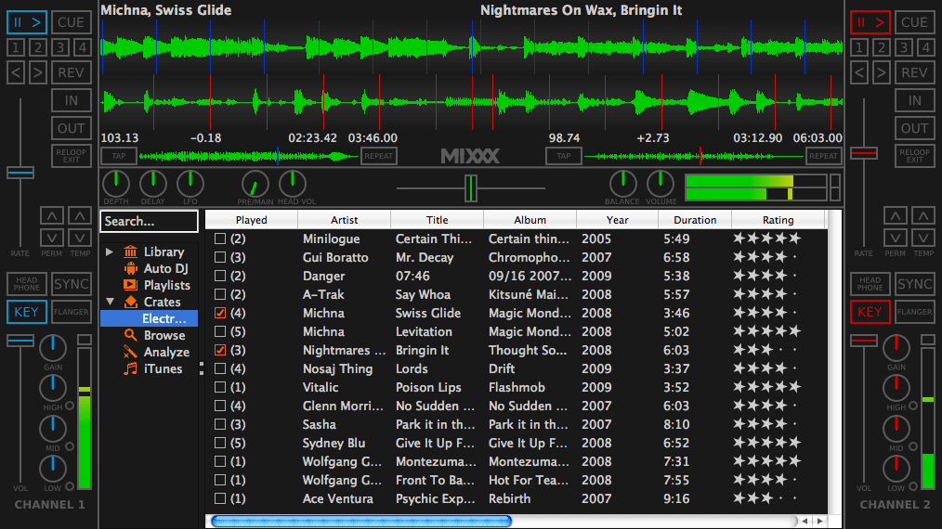Check Played box for Minilogue track

point(220,239)
